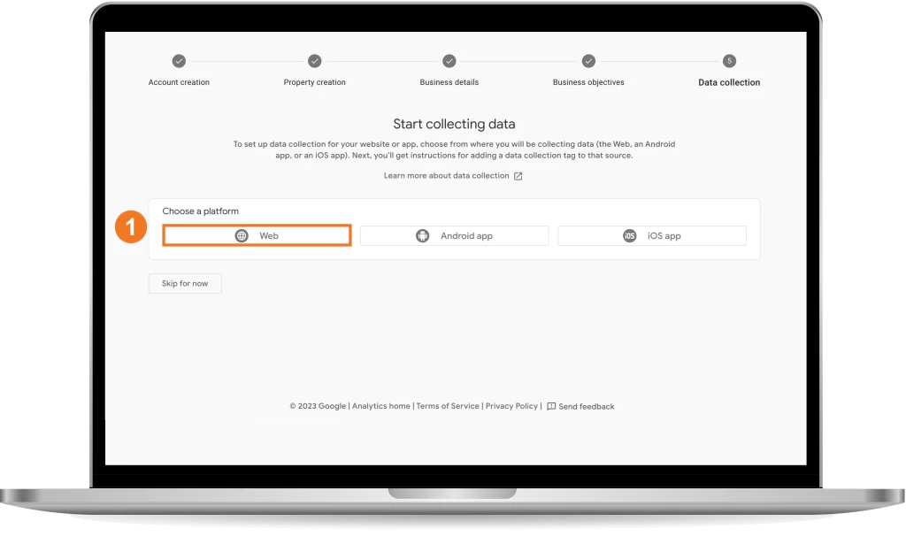Click the external link icon beside Learn more
The image size is (906, 552).
pyautogui.click(x=518, y=176)
